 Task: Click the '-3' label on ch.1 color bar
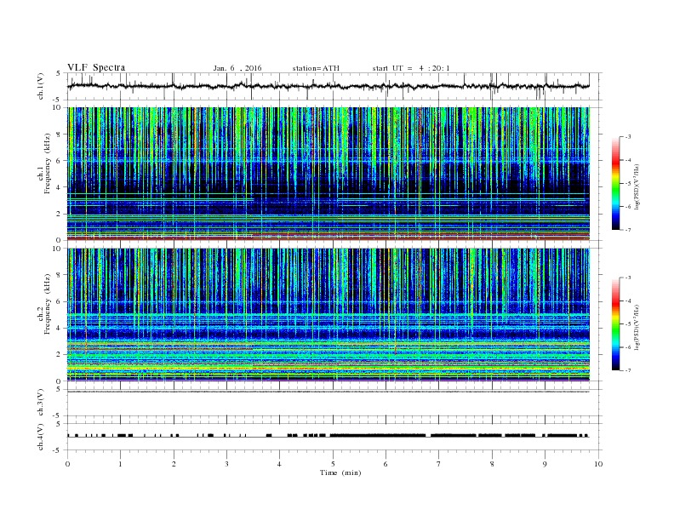pos(627,137)
